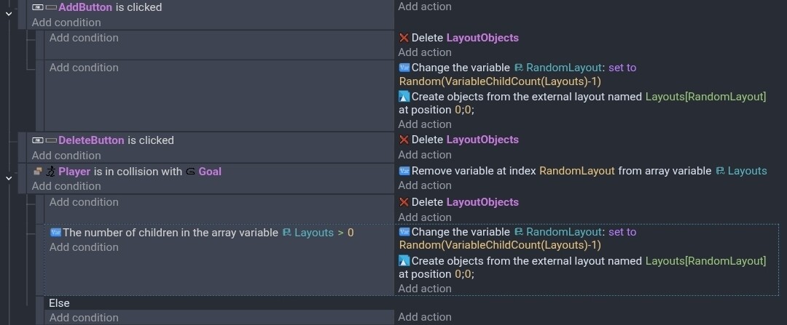Click the red X icon in DeleteButton's action
Viewport: 787px width, 325px height.
click(404, 140)
